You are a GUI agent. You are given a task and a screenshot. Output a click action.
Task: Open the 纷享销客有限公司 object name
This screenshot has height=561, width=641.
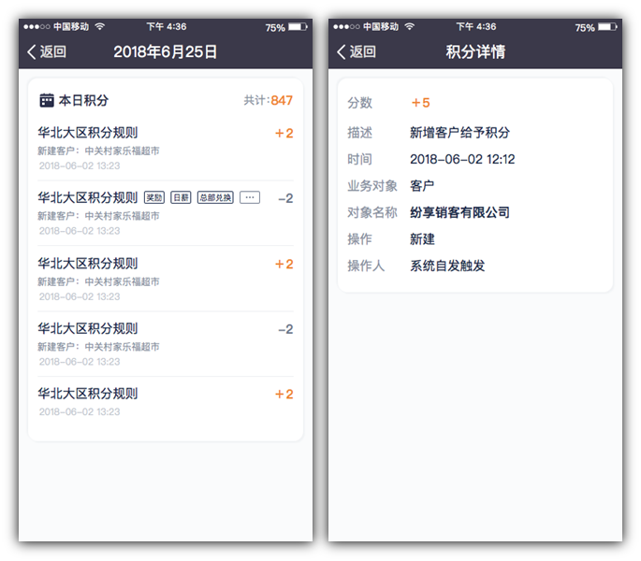(x=459, y=212)
